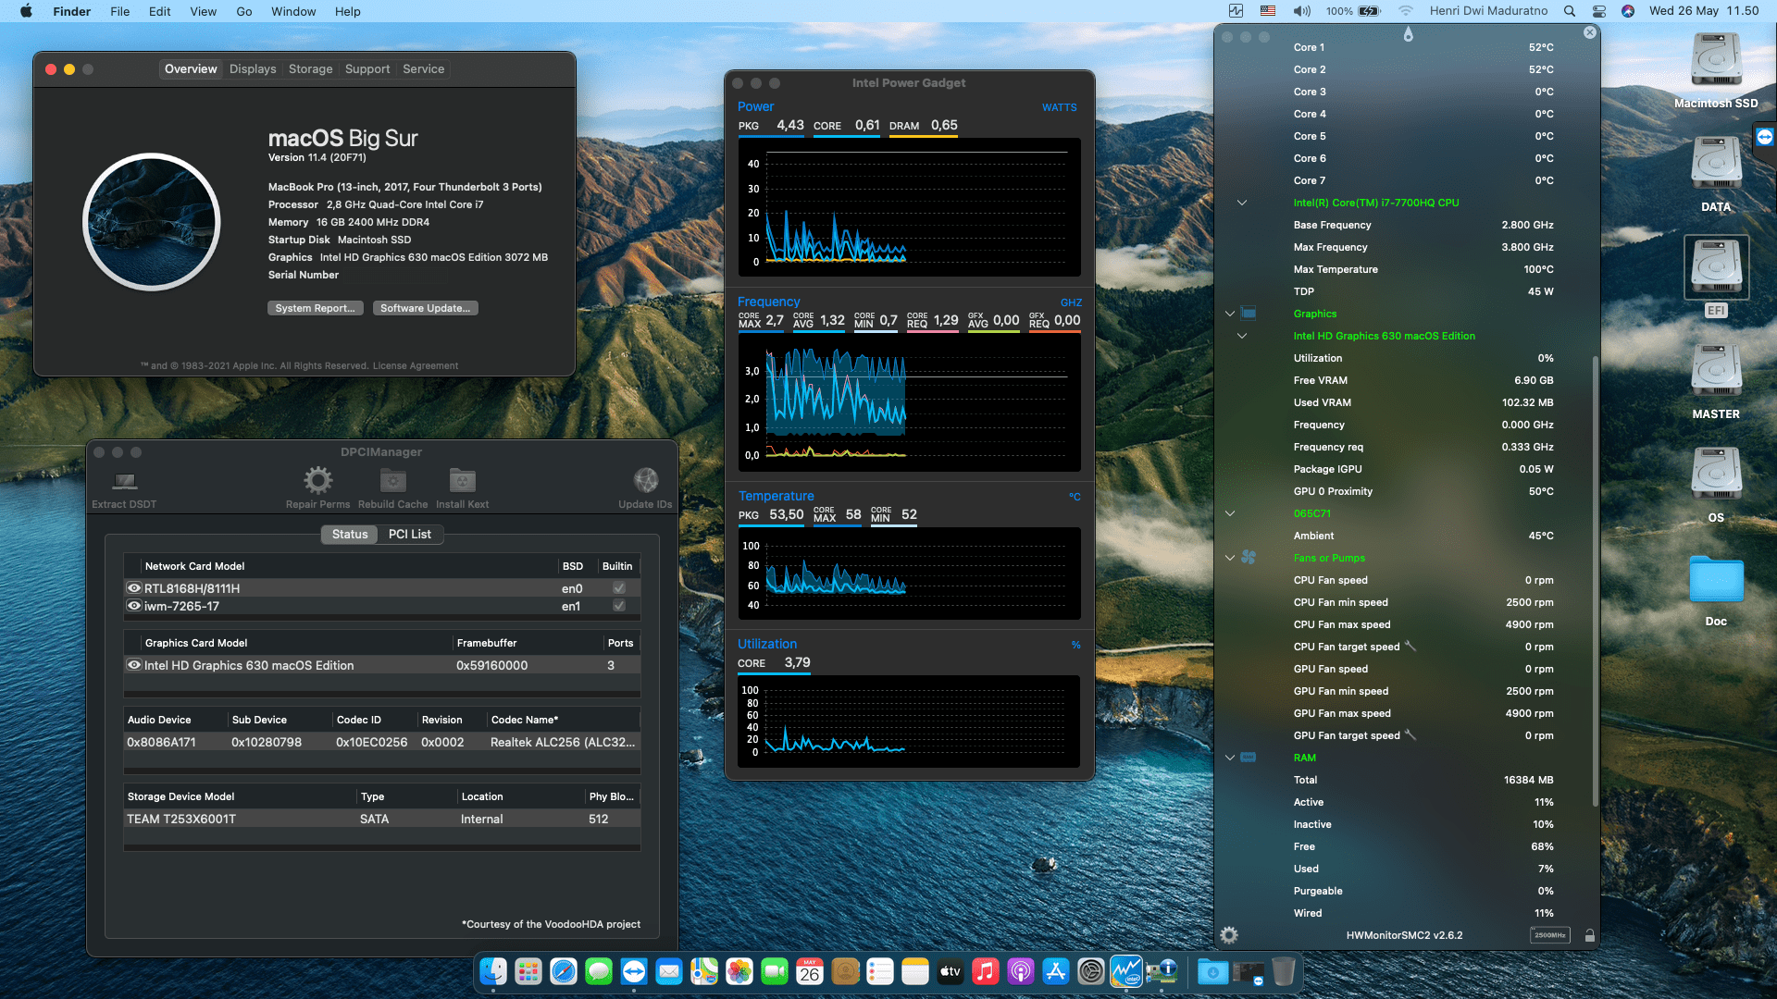Open Podcasts from the Dock
Viewport: 1777px width, 999px height.
click(x=1021, y=971)
